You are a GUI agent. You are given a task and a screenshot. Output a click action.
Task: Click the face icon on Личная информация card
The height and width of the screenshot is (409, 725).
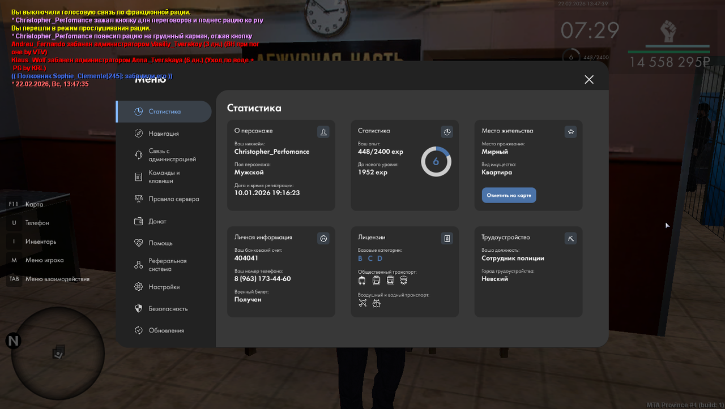[x=323, y=239]
